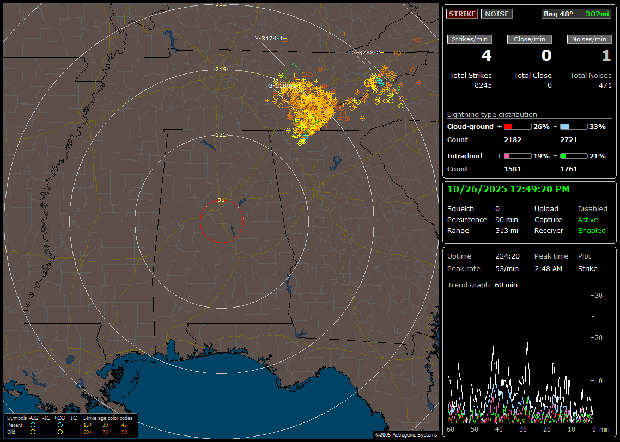Click the yellow old +CG legend symbol
Image resolution: width=620 pixels, height=442 pixels.
pos(60,432)
